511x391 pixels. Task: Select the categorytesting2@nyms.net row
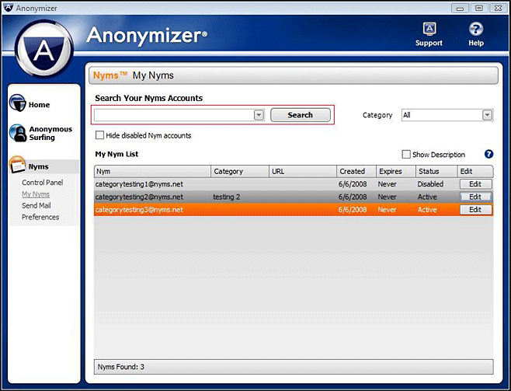(x=139, y=197)
